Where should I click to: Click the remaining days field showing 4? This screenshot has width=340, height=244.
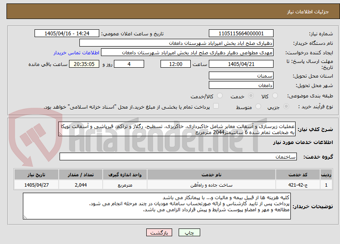(129, 64)
